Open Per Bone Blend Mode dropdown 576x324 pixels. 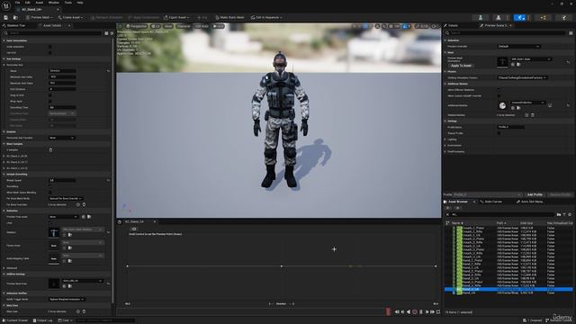(66, 198)
